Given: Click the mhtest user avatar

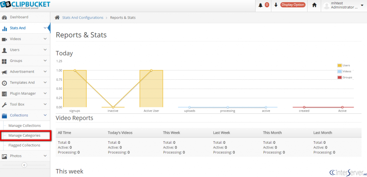Looking at the screenshot, I should (327, 6).
